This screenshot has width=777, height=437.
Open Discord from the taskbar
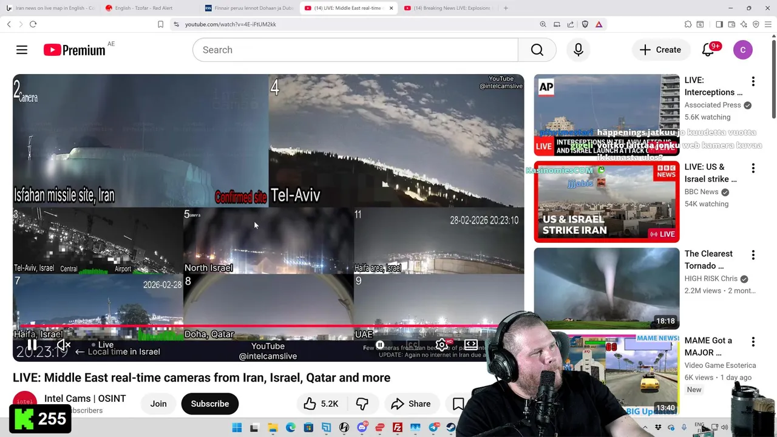[x=362, y=427]
